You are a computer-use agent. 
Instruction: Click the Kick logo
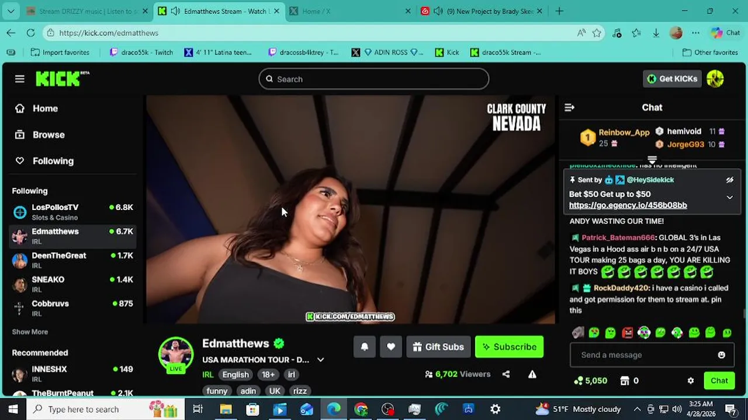coord(62,79)
